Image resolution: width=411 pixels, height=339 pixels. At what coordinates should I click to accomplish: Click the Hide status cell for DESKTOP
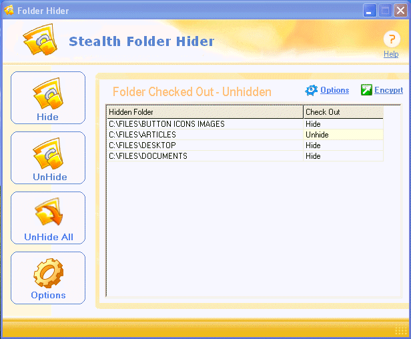344,145
